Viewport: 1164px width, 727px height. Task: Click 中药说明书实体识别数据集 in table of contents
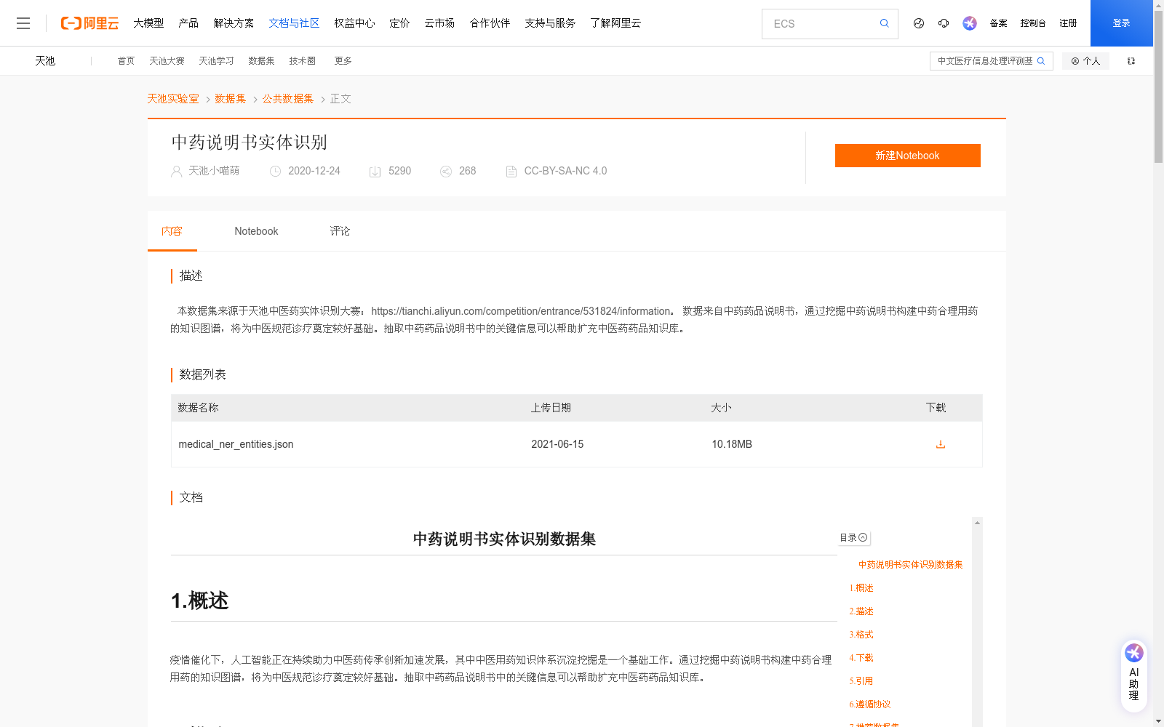(x=910, y=565)
